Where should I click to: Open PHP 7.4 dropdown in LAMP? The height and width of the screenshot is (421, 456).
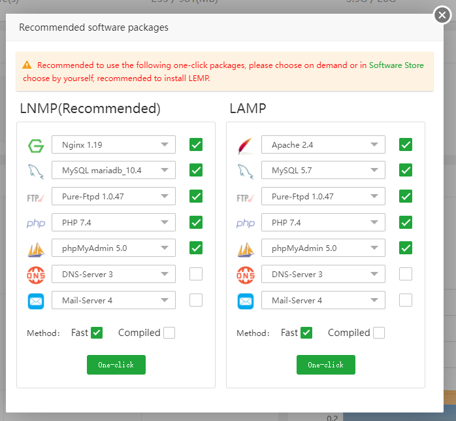click(323, 222)
